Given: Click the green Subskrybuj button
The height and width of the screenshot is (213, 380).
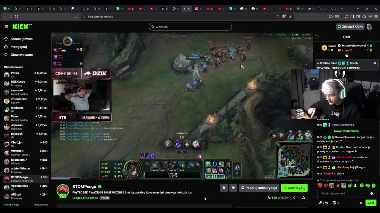Looking at the screenshot, I should point(294,188).
